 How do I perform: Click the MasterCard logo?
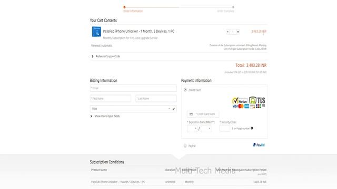[x=241, y=106]
